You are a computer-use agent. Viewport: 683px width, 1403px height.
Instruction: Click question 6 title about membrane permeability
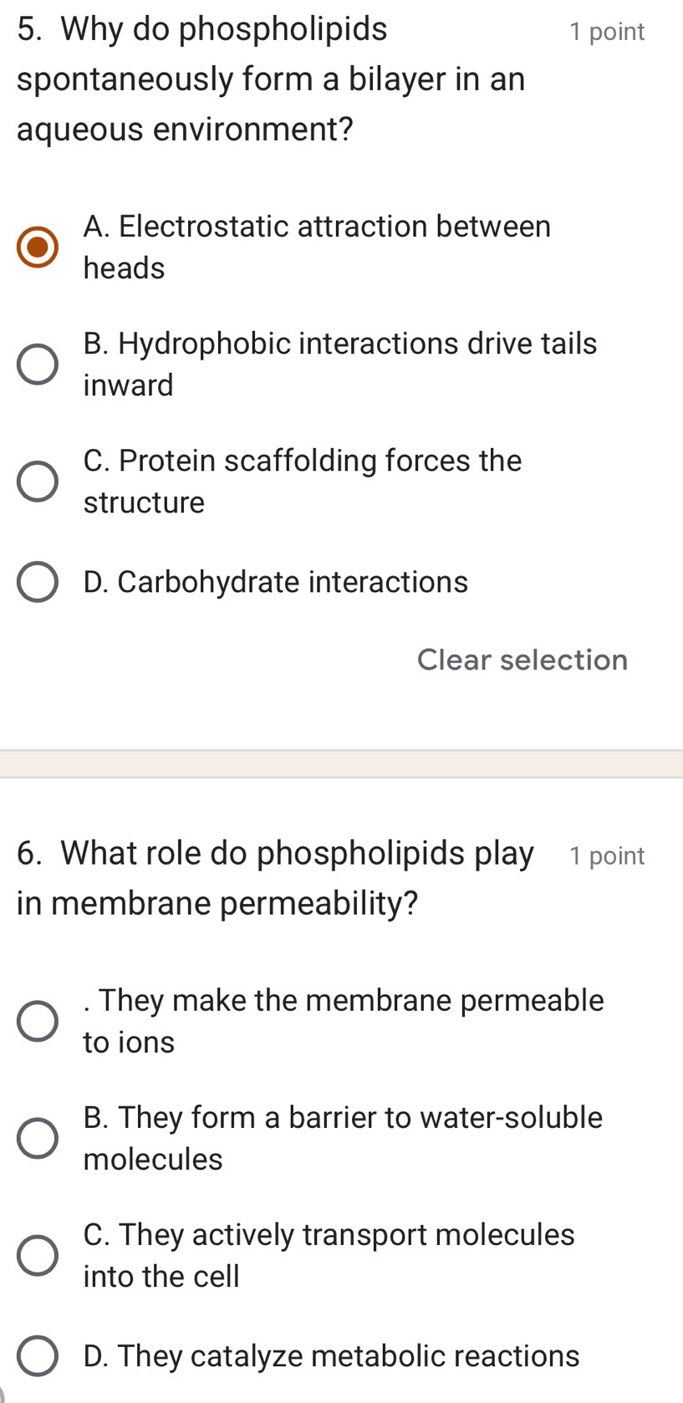point(276,878)
